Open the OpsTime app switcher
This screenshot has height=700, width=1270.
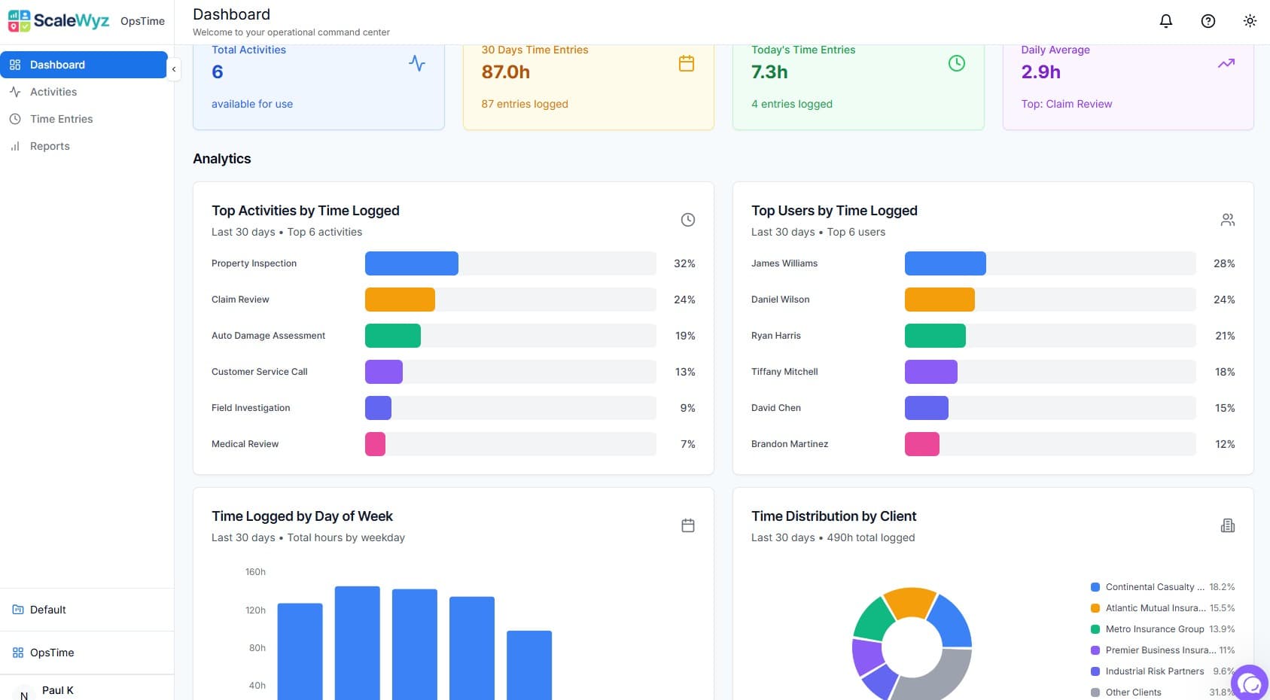point(51,653)
